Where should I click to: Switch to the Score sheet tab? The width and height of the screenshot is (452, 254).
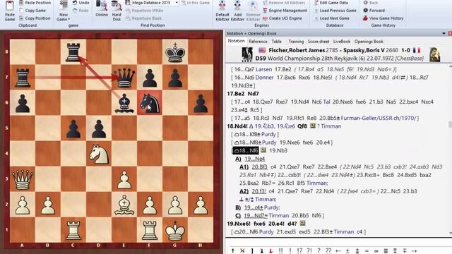point(319,42)
